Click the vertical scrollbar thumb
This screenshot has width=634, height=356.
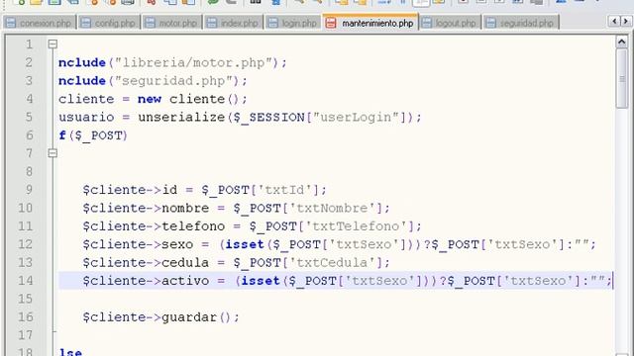coord(622,79)
